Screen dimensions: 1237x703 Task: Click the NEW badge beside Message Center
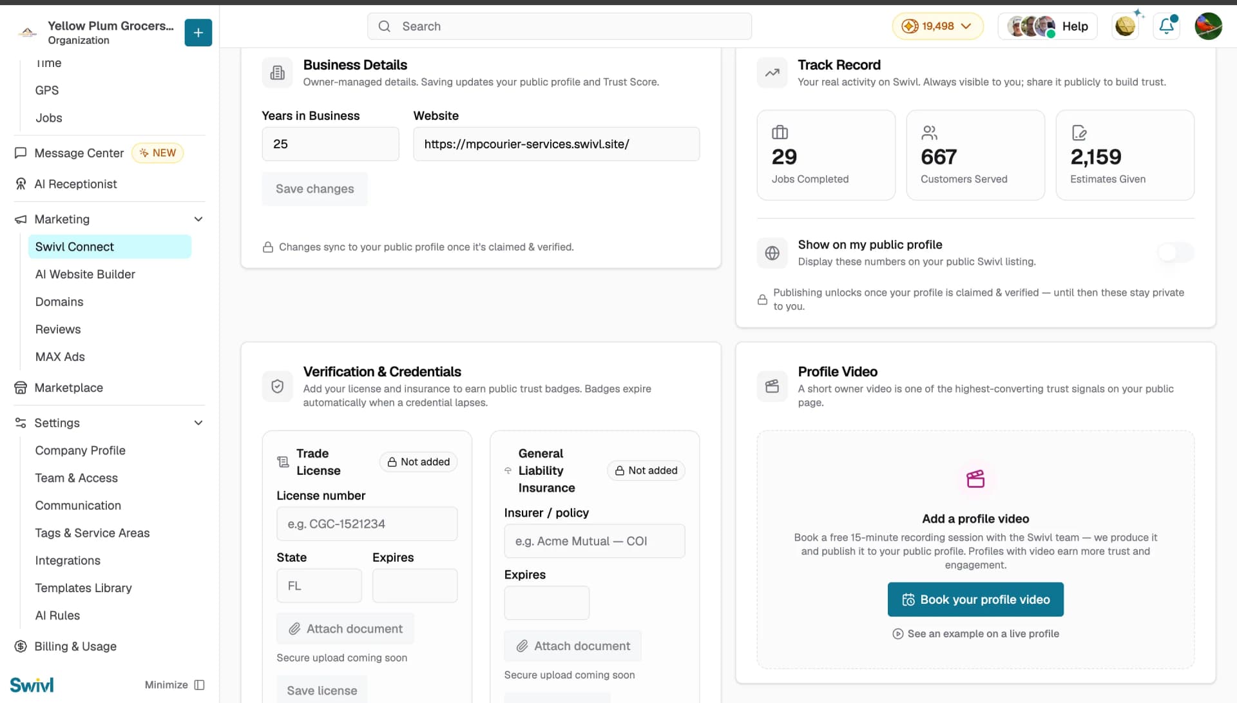pyautogui.click(x=158, y=153)
